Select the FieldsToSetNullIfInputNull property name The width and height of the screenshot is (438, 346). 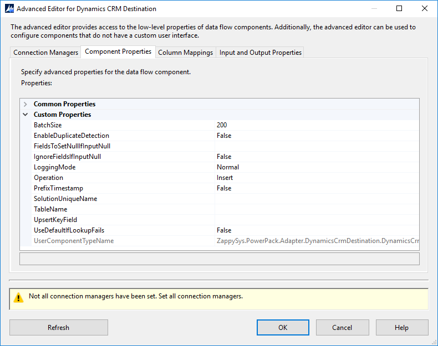pyautogui.click(x=72, y=146)
